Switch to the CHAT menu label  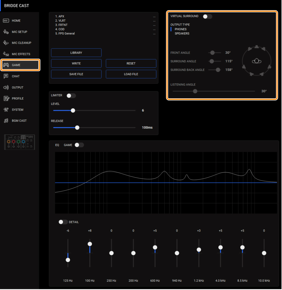point(16,76)
